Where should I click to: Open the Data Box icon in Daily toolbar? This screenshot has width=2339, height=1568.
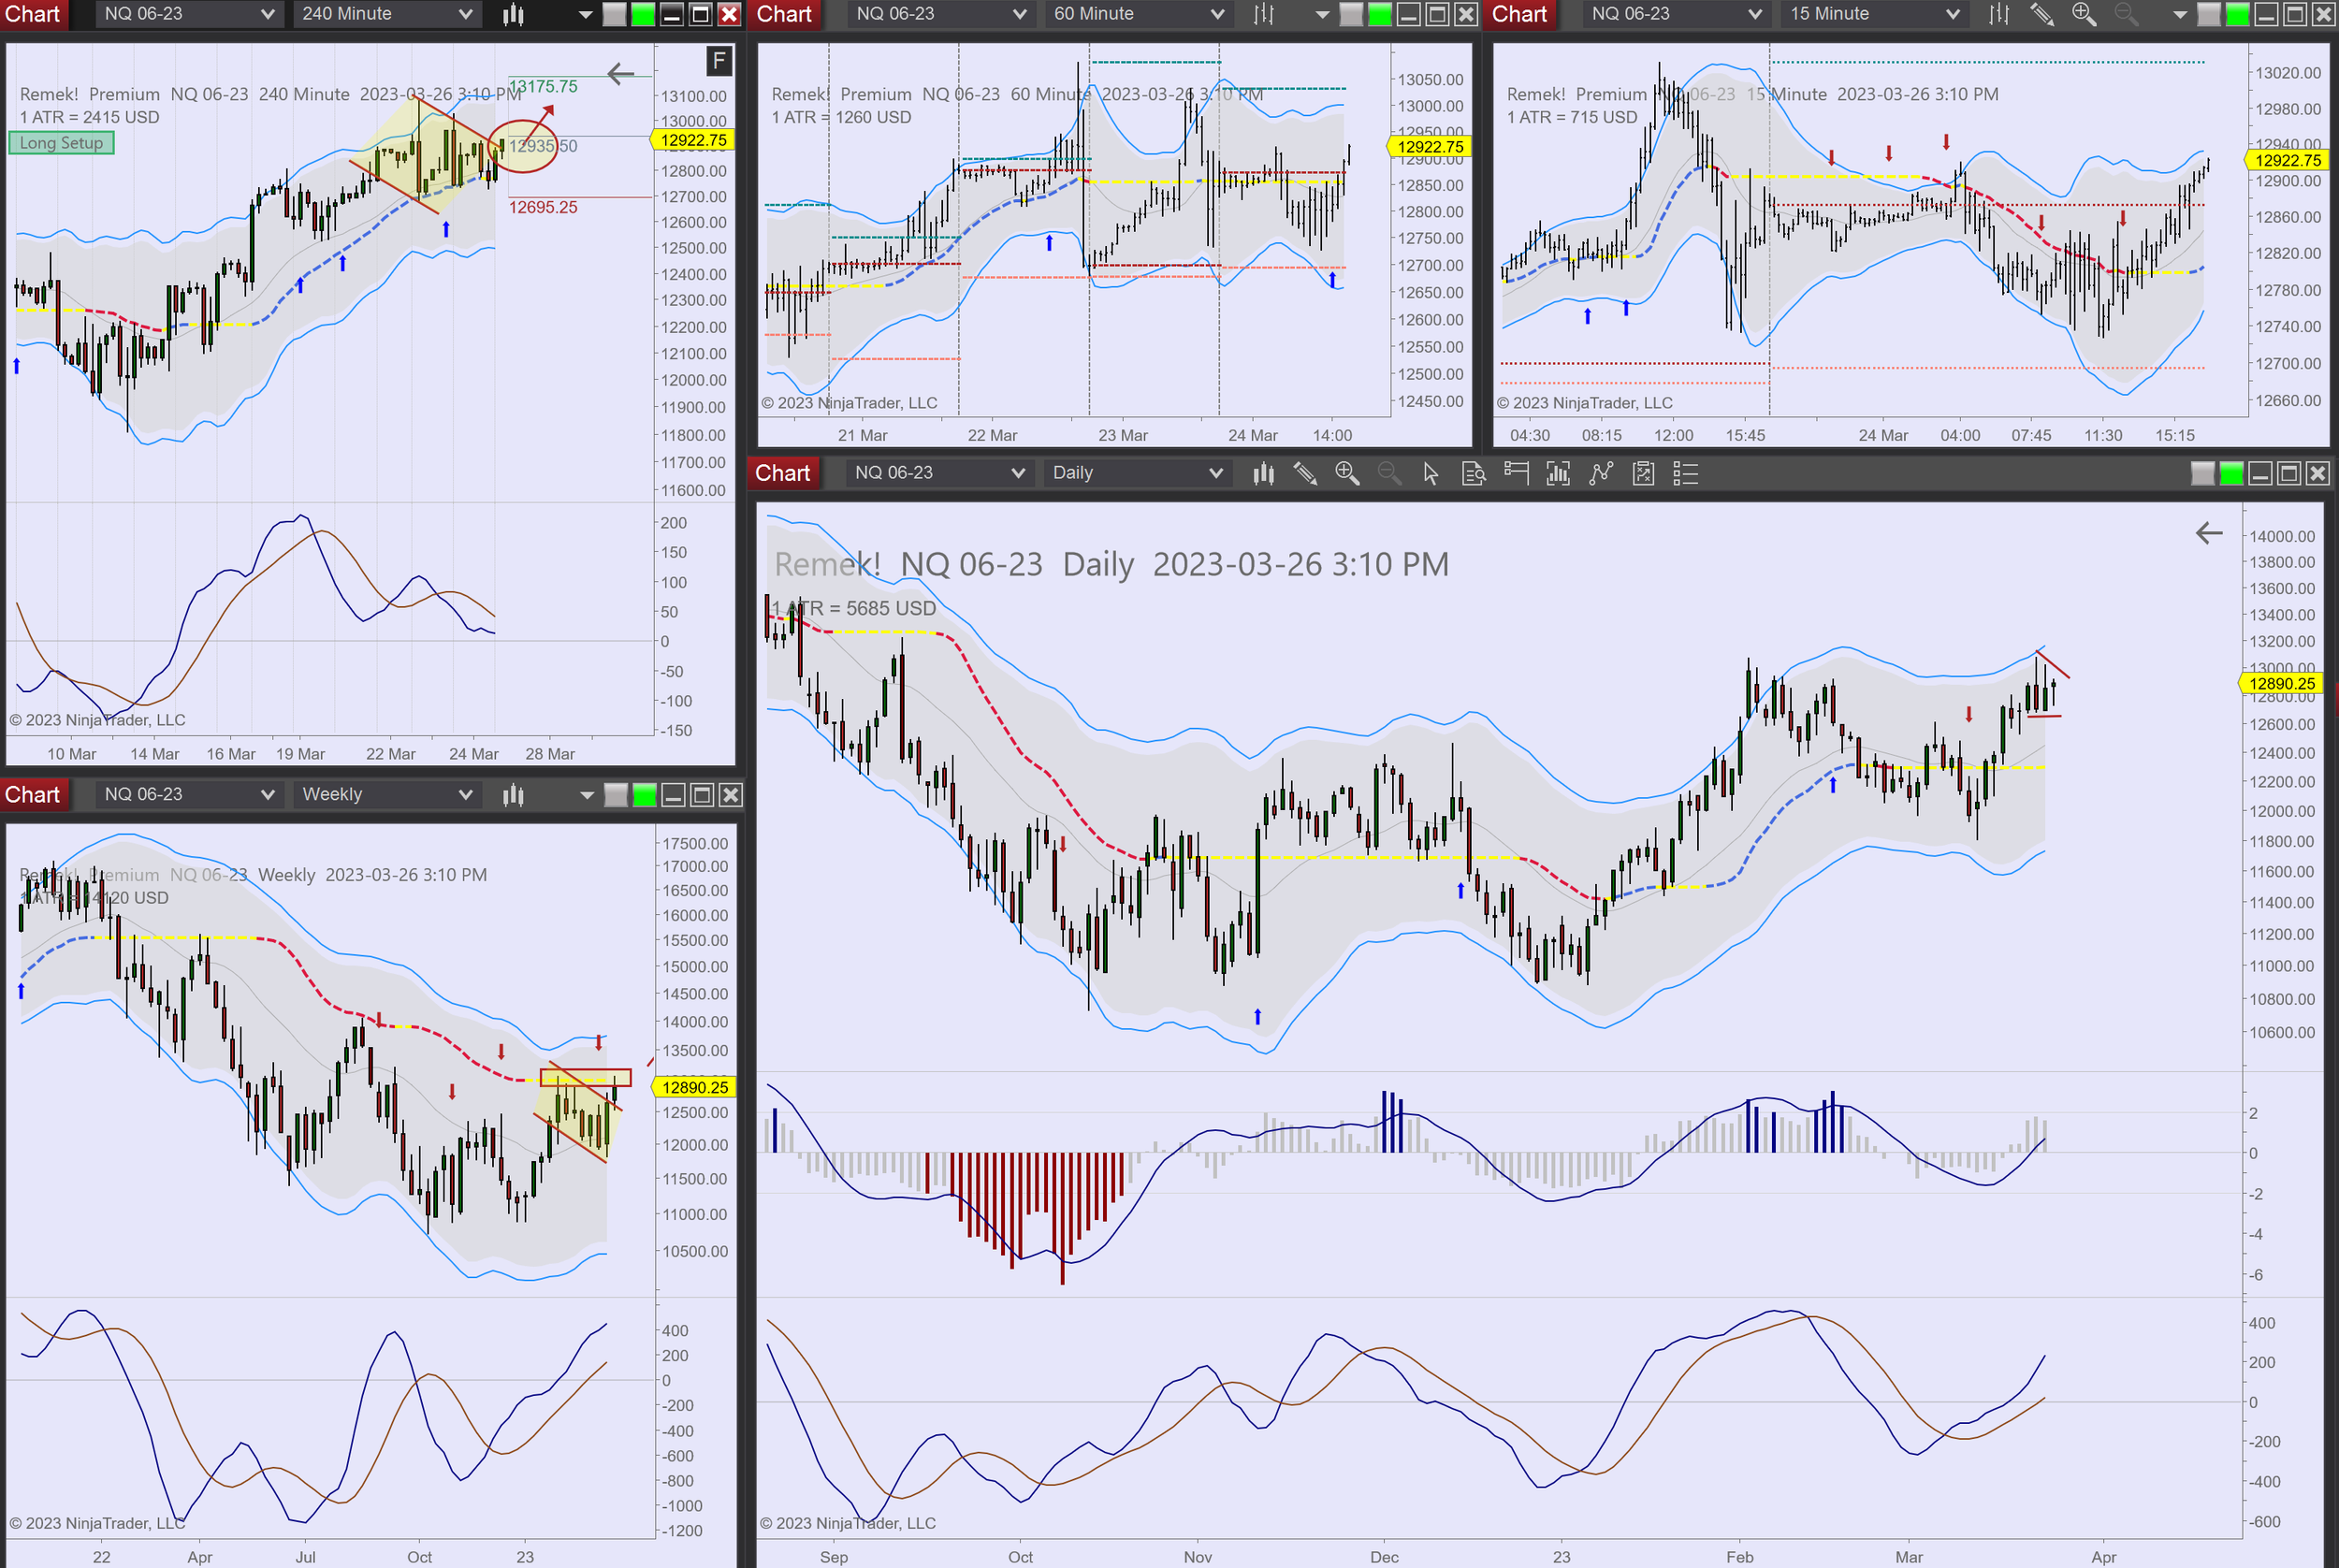coord(1473,473)
